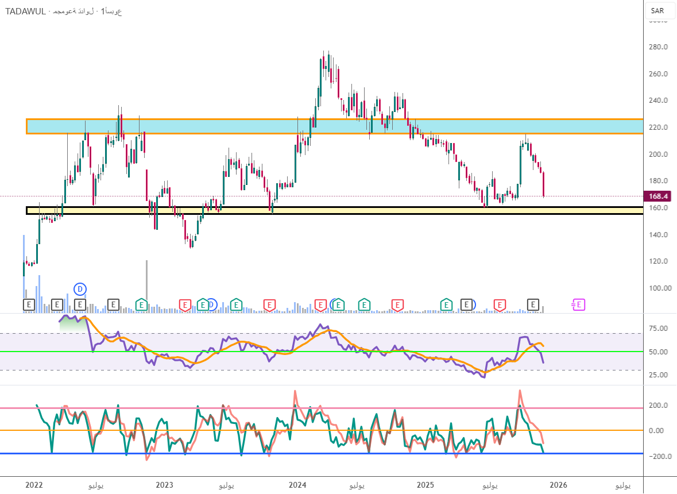Click the 220.0 level on price axis
The width and height of the screenshot is (677, 494).
(x=658, y=128)
